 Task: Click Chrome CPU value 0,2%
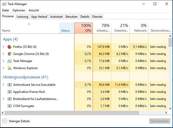(88, 54)
